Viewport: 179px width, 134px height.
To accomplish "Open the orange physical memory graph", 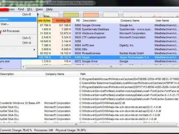I will [x=91, y=15].
